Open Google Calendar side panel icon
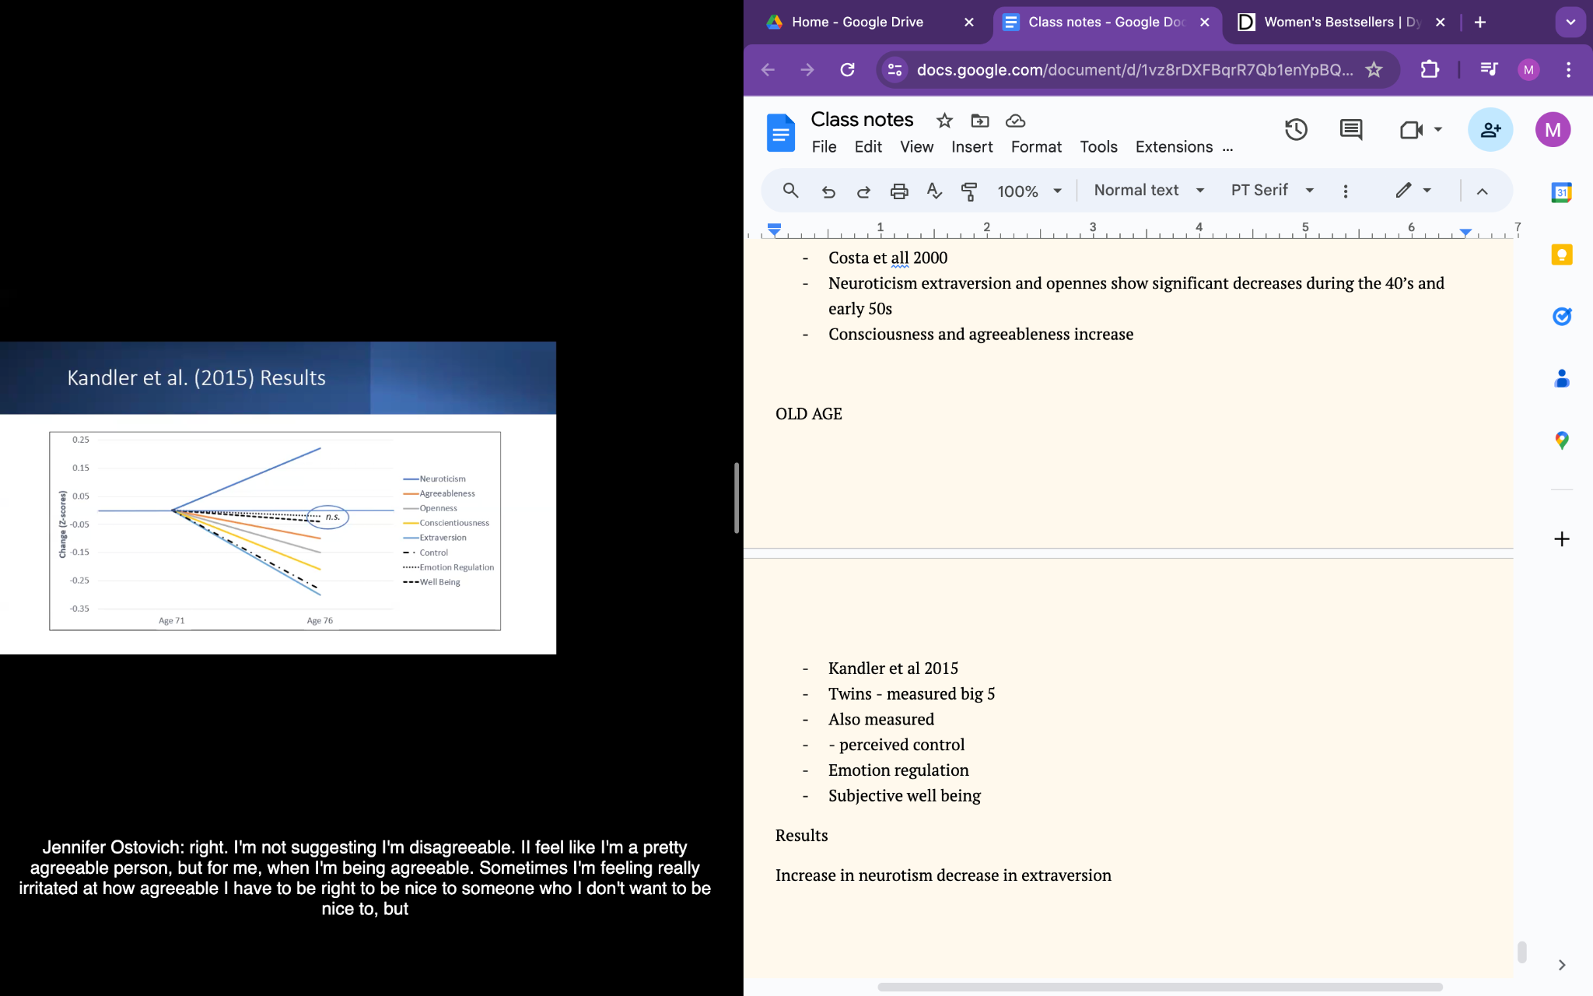The width and height of the screenshot is (1593, 996). pos(1561,192)
